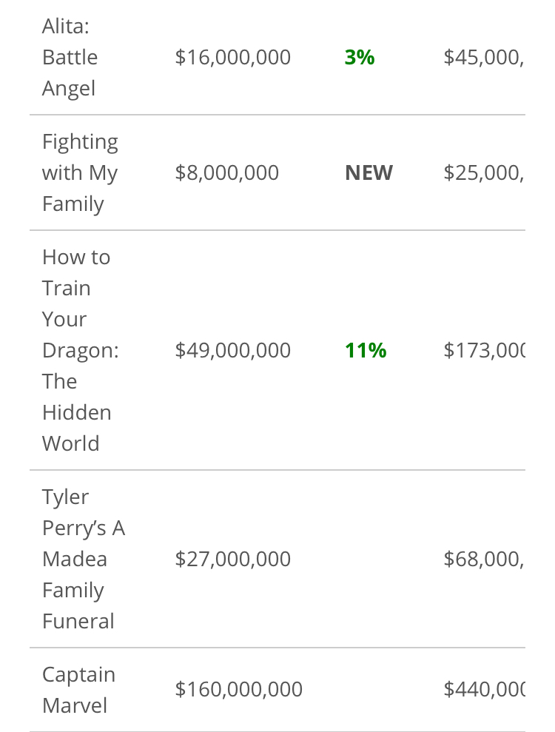
Task: Click the green 11% change value
Action: click(366, 350)
